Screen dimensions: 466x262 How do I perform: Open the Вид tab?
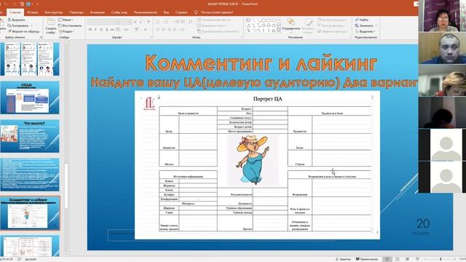click(166, 12)
